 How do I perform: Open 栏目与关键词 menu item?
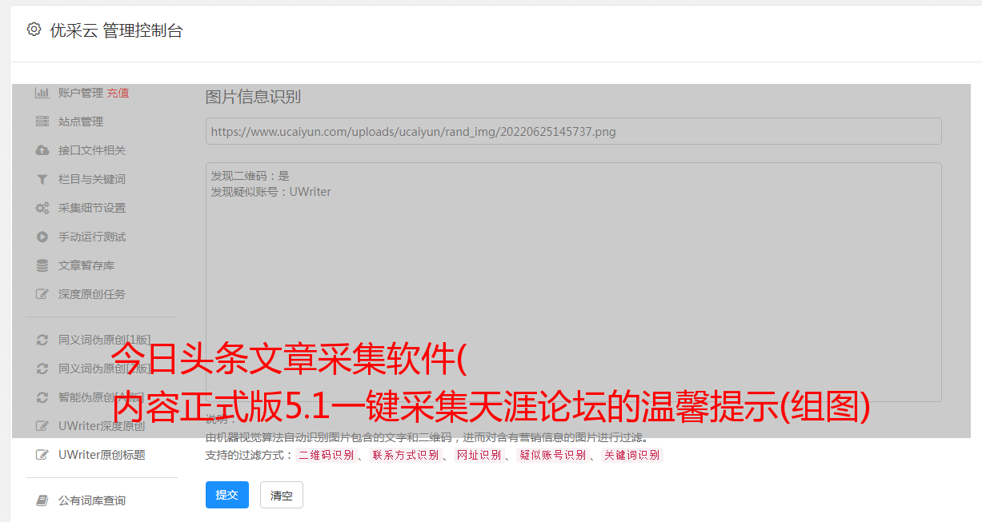click(92, 179)
